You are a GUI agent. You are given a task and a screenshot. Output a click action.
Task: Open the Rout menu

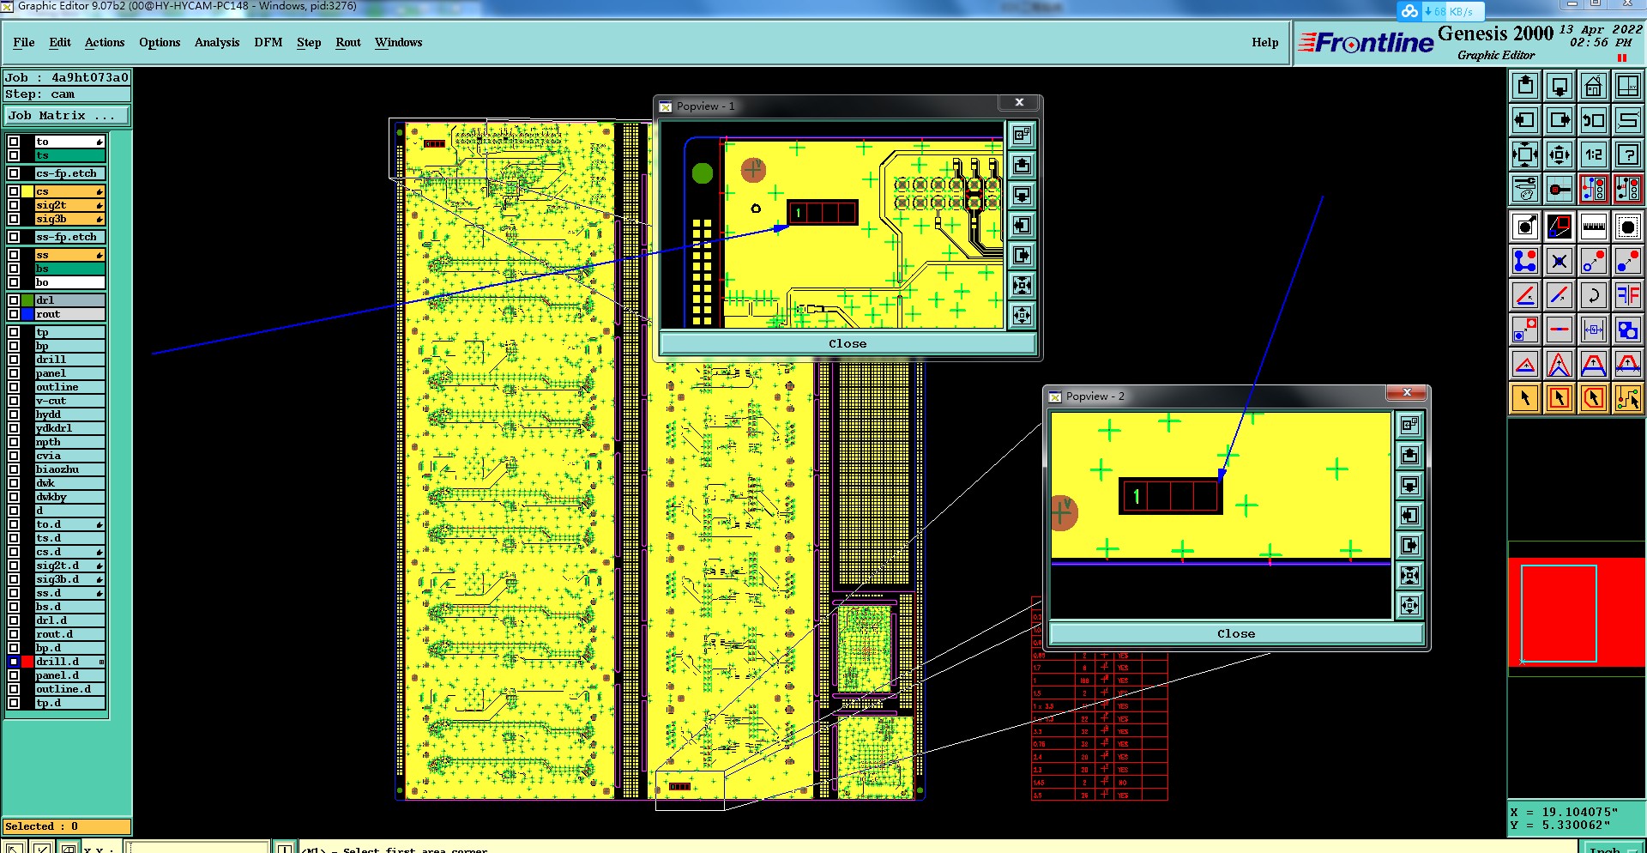[x=348, y=42]
